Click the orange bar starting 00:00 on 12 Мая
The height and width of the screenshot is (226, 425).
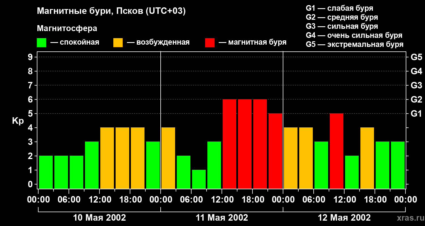(x=291, y=158)
